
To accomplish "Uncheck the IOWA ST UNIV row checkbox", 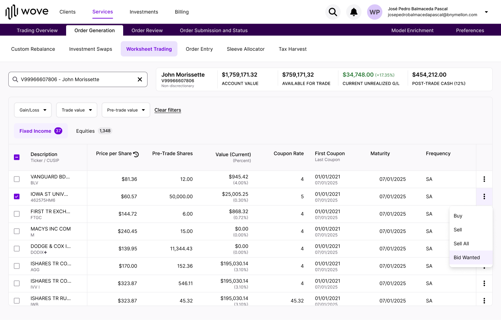I will tap(17, 197).
